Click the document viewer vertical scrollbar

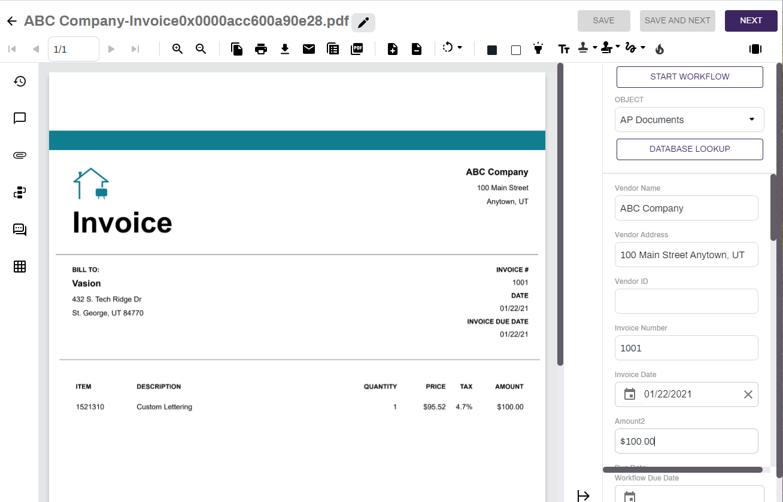pyautogui.click(x=560, y=214)
